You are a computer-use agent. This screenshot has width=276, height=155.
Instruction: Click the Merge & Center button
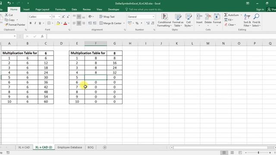[x=110, y=23]
